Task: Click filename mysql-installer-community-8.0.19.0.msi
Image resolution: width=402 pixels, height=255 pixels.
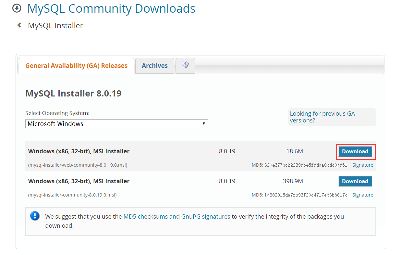Action: (72, 195)
